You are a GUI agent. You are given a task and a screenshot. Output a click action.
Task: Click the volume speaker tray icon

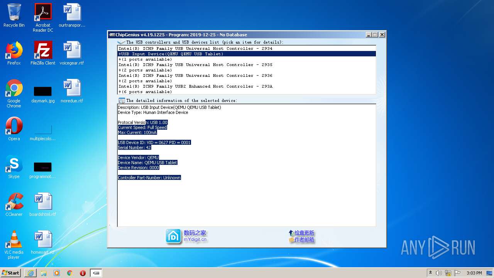(x=439, y=273)
